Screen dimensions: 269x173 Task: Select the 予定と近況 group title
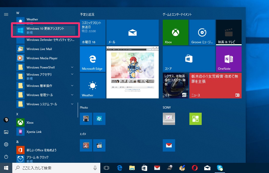(87, 15)
